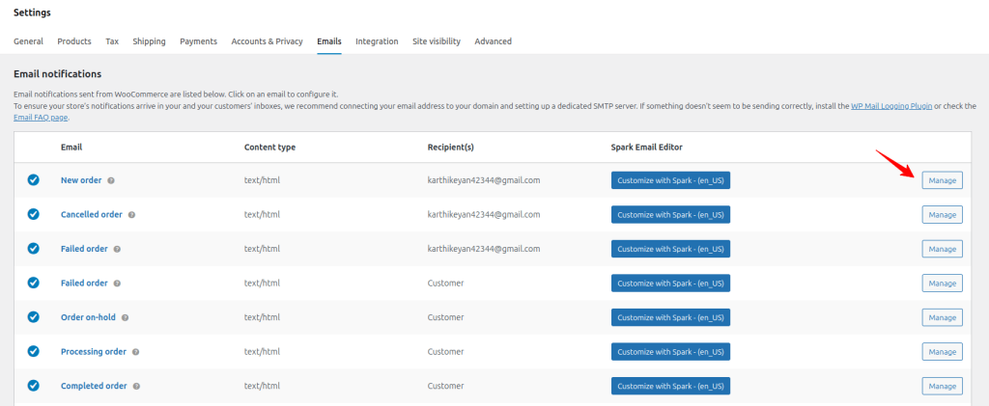Click the help icon beside Order on-hold
The height and width of the screenshot is (406, 989).
tap(125, 318)
